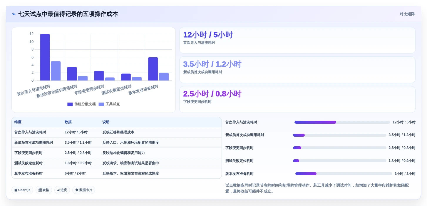Click the Chart.js tag chip
This screenshot has height=206, width=427.
tap(22, 190)
